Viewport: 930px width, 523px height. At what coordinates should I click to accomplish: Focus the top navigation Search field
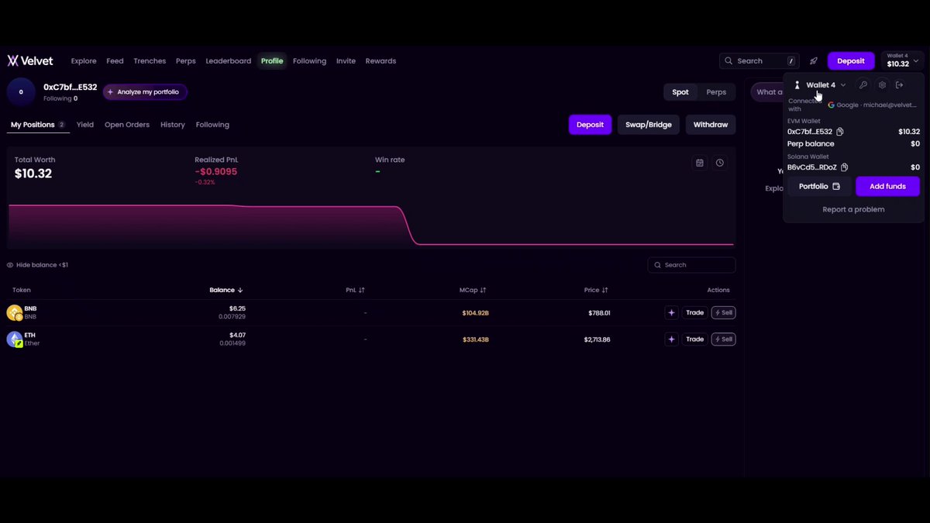(759, 60)
